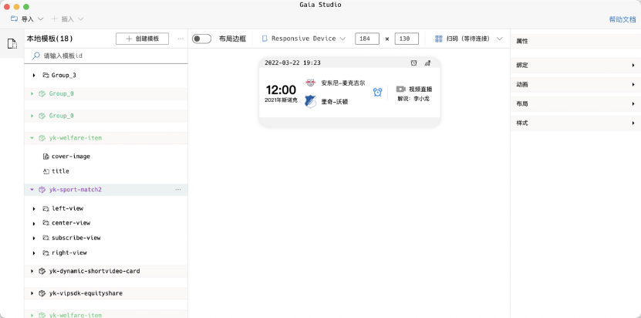Expand the left-view node arrow
Image resolution: width=641 pixels, height=318 pixels.
34,208
